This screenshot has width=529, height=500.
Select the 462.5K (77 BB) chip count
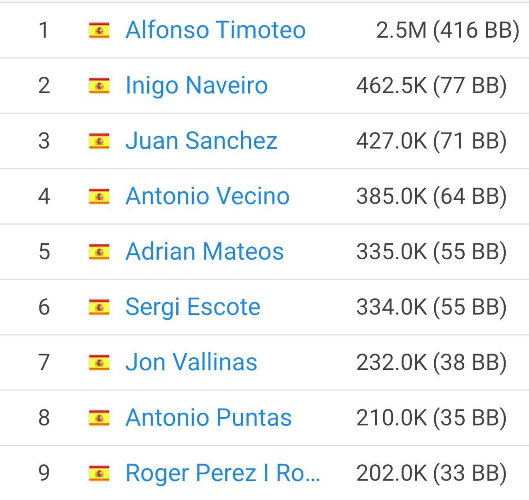click(432, 86)
